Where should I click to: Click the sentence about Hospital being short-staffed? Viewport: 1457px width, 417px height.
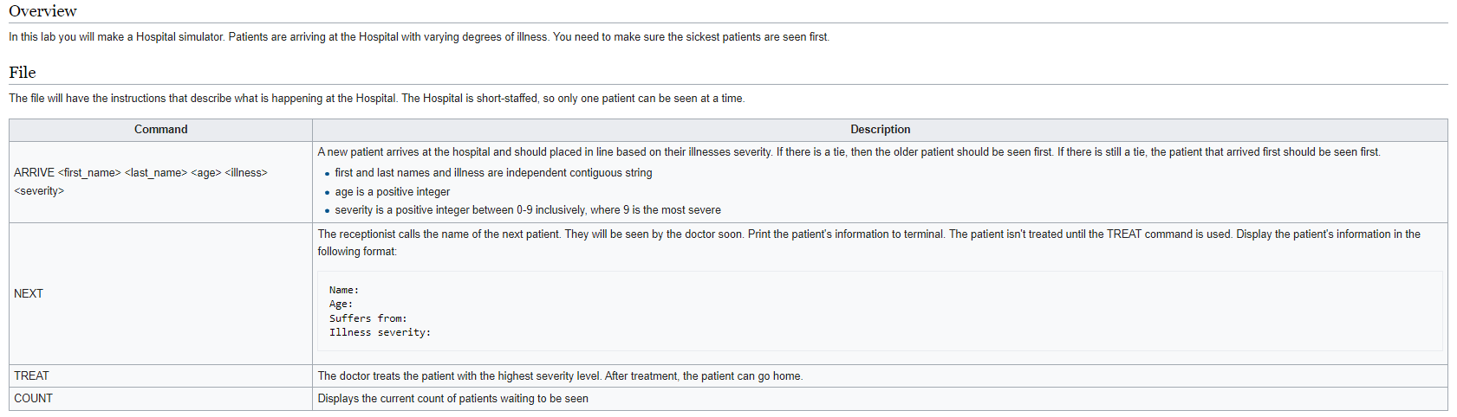(x=376, y=99)
